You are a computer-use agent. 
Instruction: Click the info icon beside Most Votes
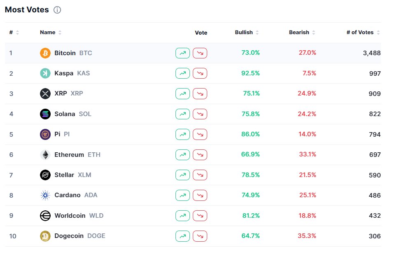tap(57, 10)
